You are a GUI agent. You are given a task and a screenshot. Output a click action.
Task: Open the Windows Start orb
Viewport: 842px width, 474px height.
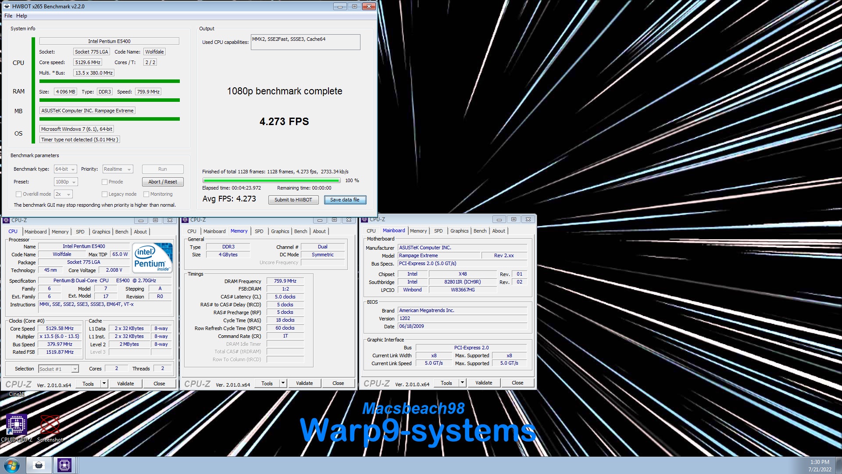click(12, 465)
